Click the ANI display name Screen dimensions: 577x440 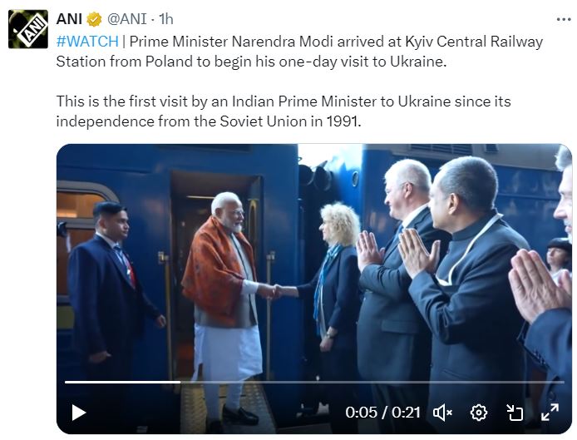pyautogui.click(x=69, y=19)
